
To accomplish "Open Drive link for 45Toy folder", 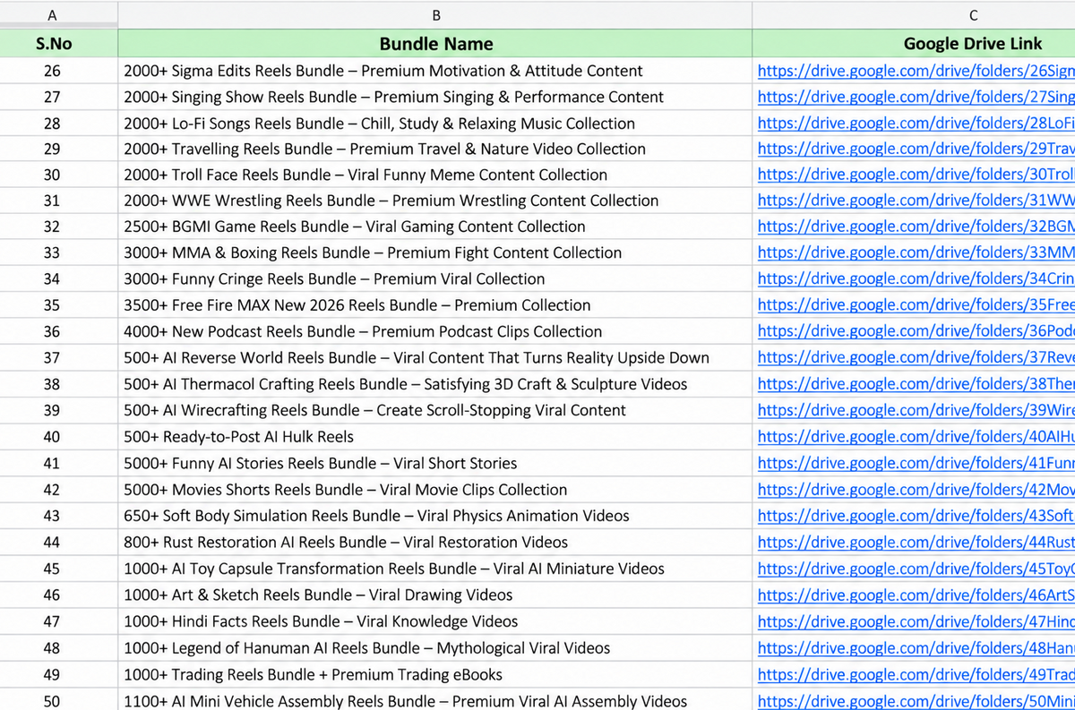I will coord(916,569).
